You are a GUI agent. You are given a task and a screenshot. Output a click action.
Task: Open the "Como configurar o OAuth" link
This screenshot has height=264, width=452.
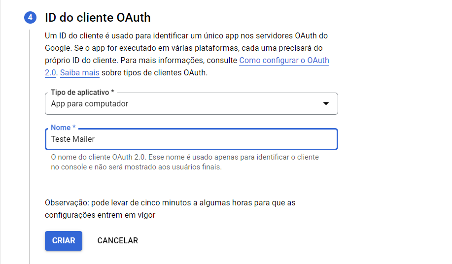tap(284, 61)
